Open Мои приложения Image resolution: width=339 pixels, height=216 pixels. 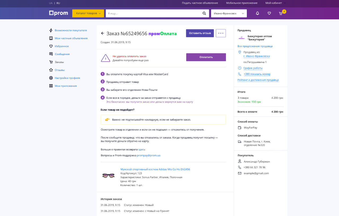coord(66,86)
